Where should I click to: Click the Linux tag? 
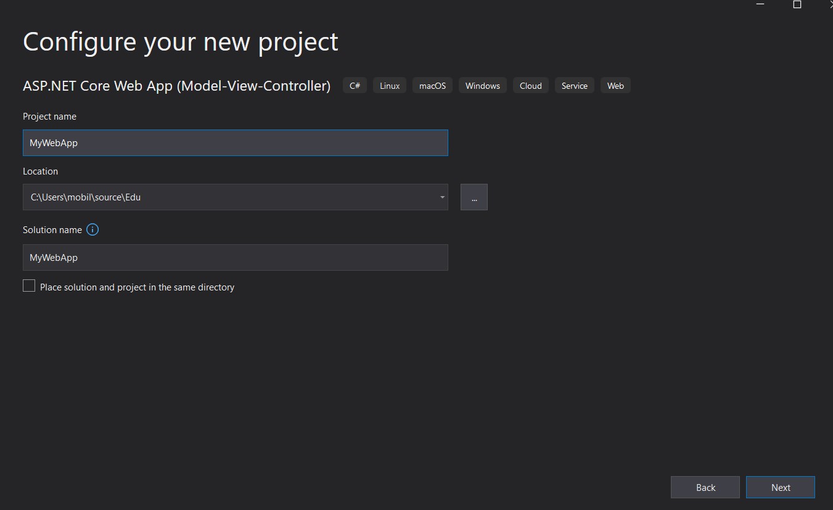[x=390, y=86]
